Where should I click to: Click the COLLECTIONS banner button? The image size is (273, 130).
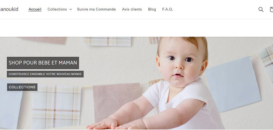(x=22, y=87)
